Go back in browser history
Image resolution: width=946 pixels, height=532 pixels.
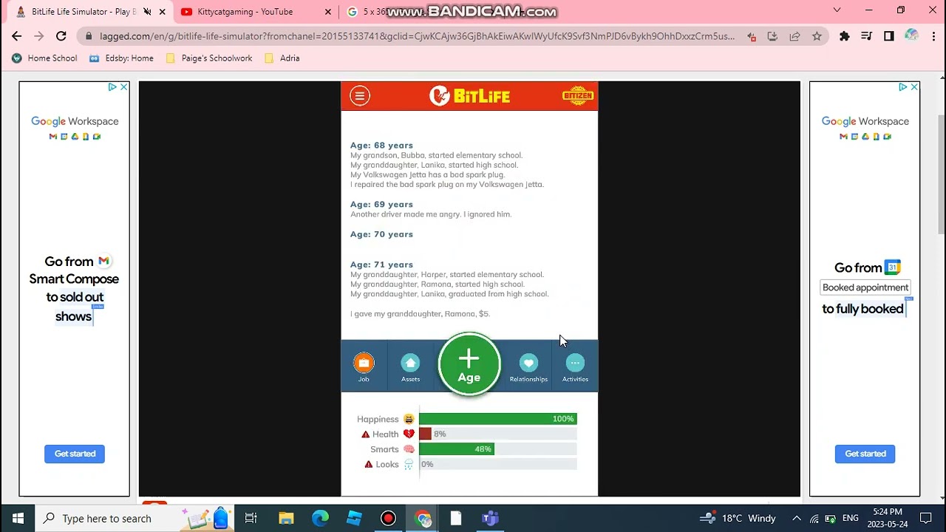point(17,36)
